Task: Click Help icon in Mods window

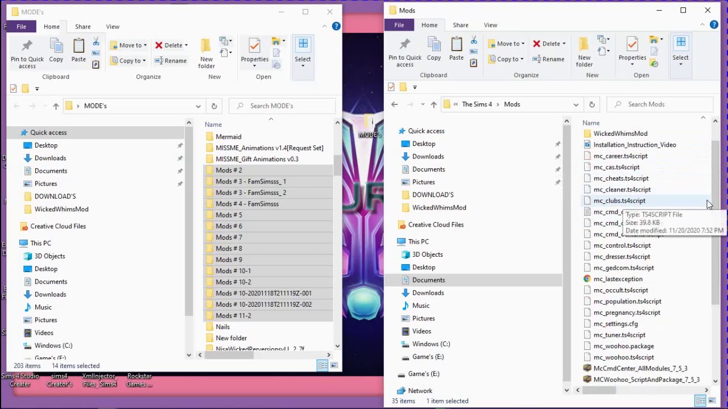Action: [x=714, y=25]
